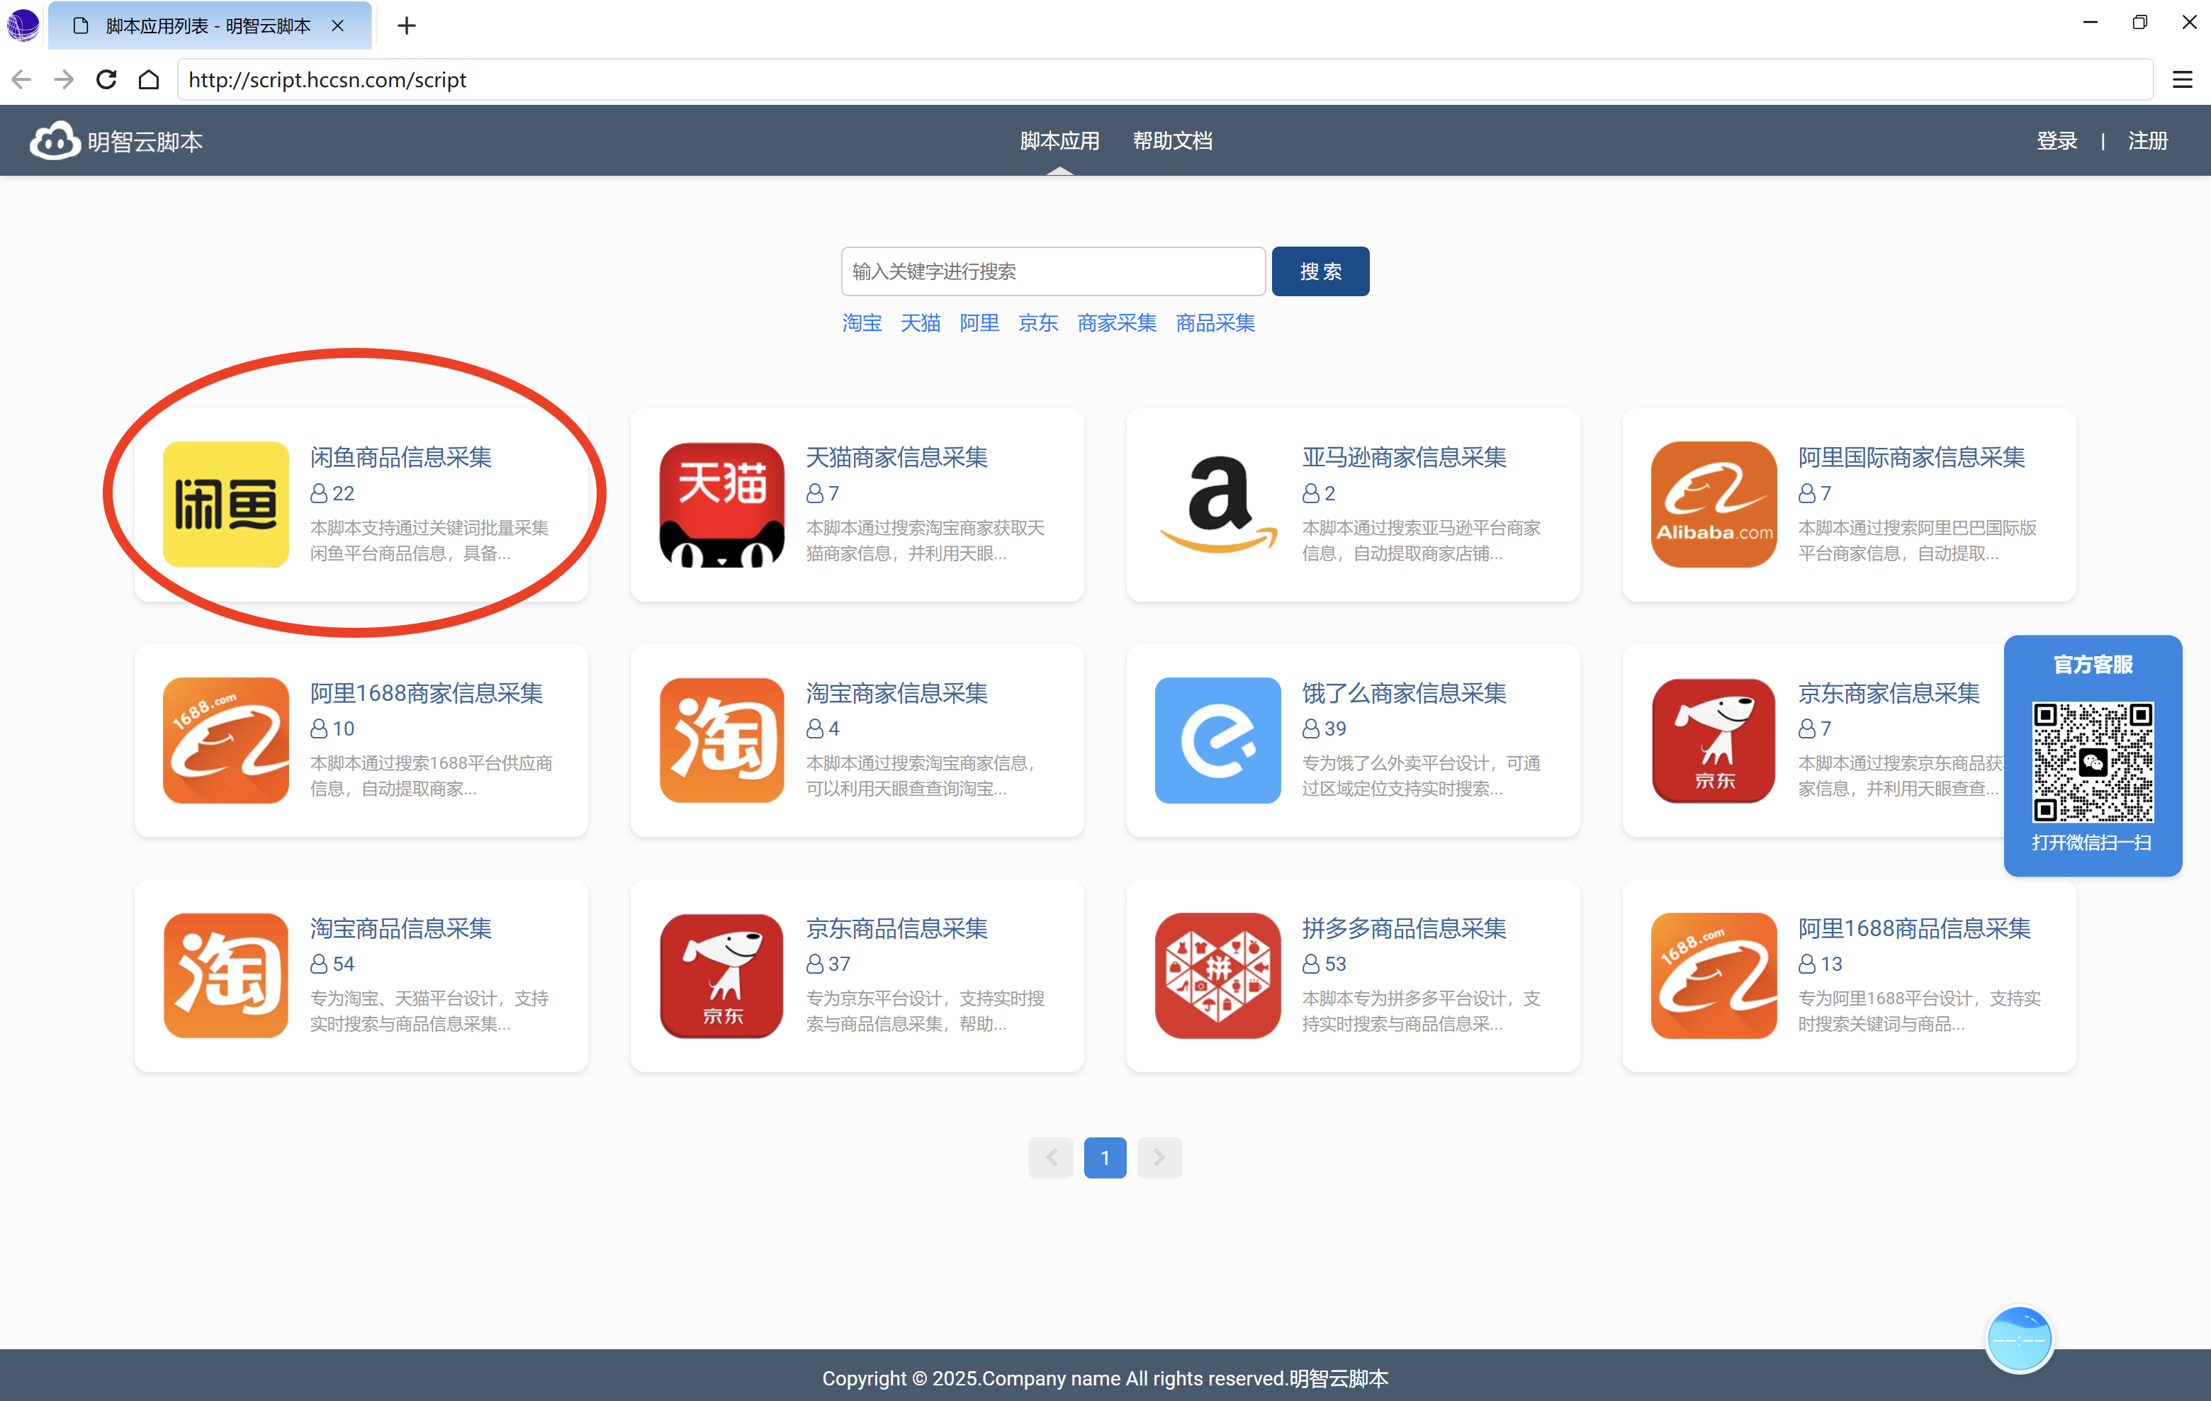The image size is (2211, 1401).
Task: Close the 脚本应用列表 tab
Action: pyautogui.click(x=338, y=26)
